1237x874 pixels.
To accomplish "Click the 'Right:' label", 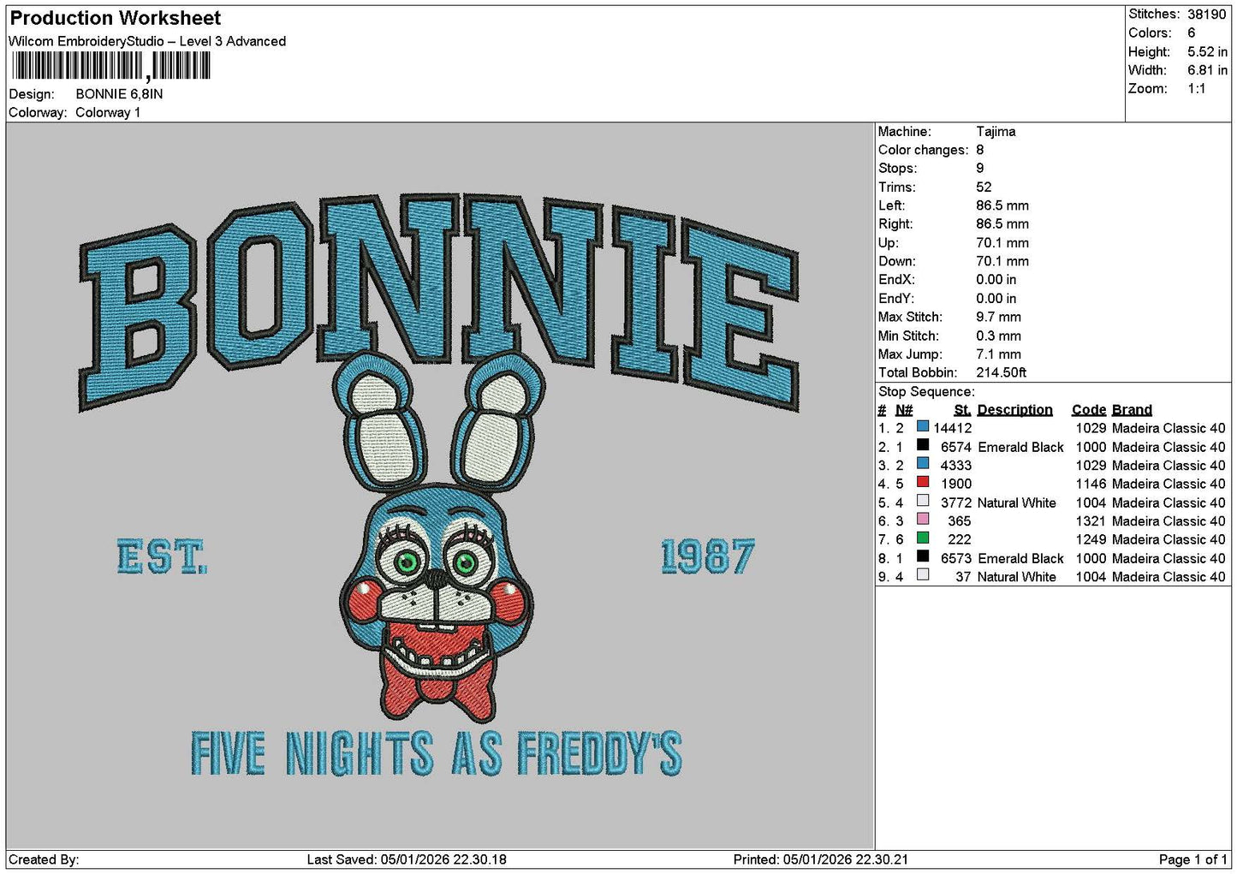I will (895, 224).
